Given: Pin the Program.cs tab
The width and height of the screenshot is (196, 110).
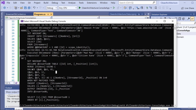Looking at the screenshot, I should click(x=48, y=14).
